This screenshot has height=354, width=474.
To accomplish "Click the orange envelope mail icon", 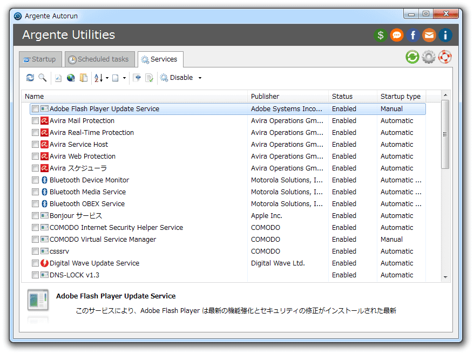I will pyautogui.click(x=429, y=35).
